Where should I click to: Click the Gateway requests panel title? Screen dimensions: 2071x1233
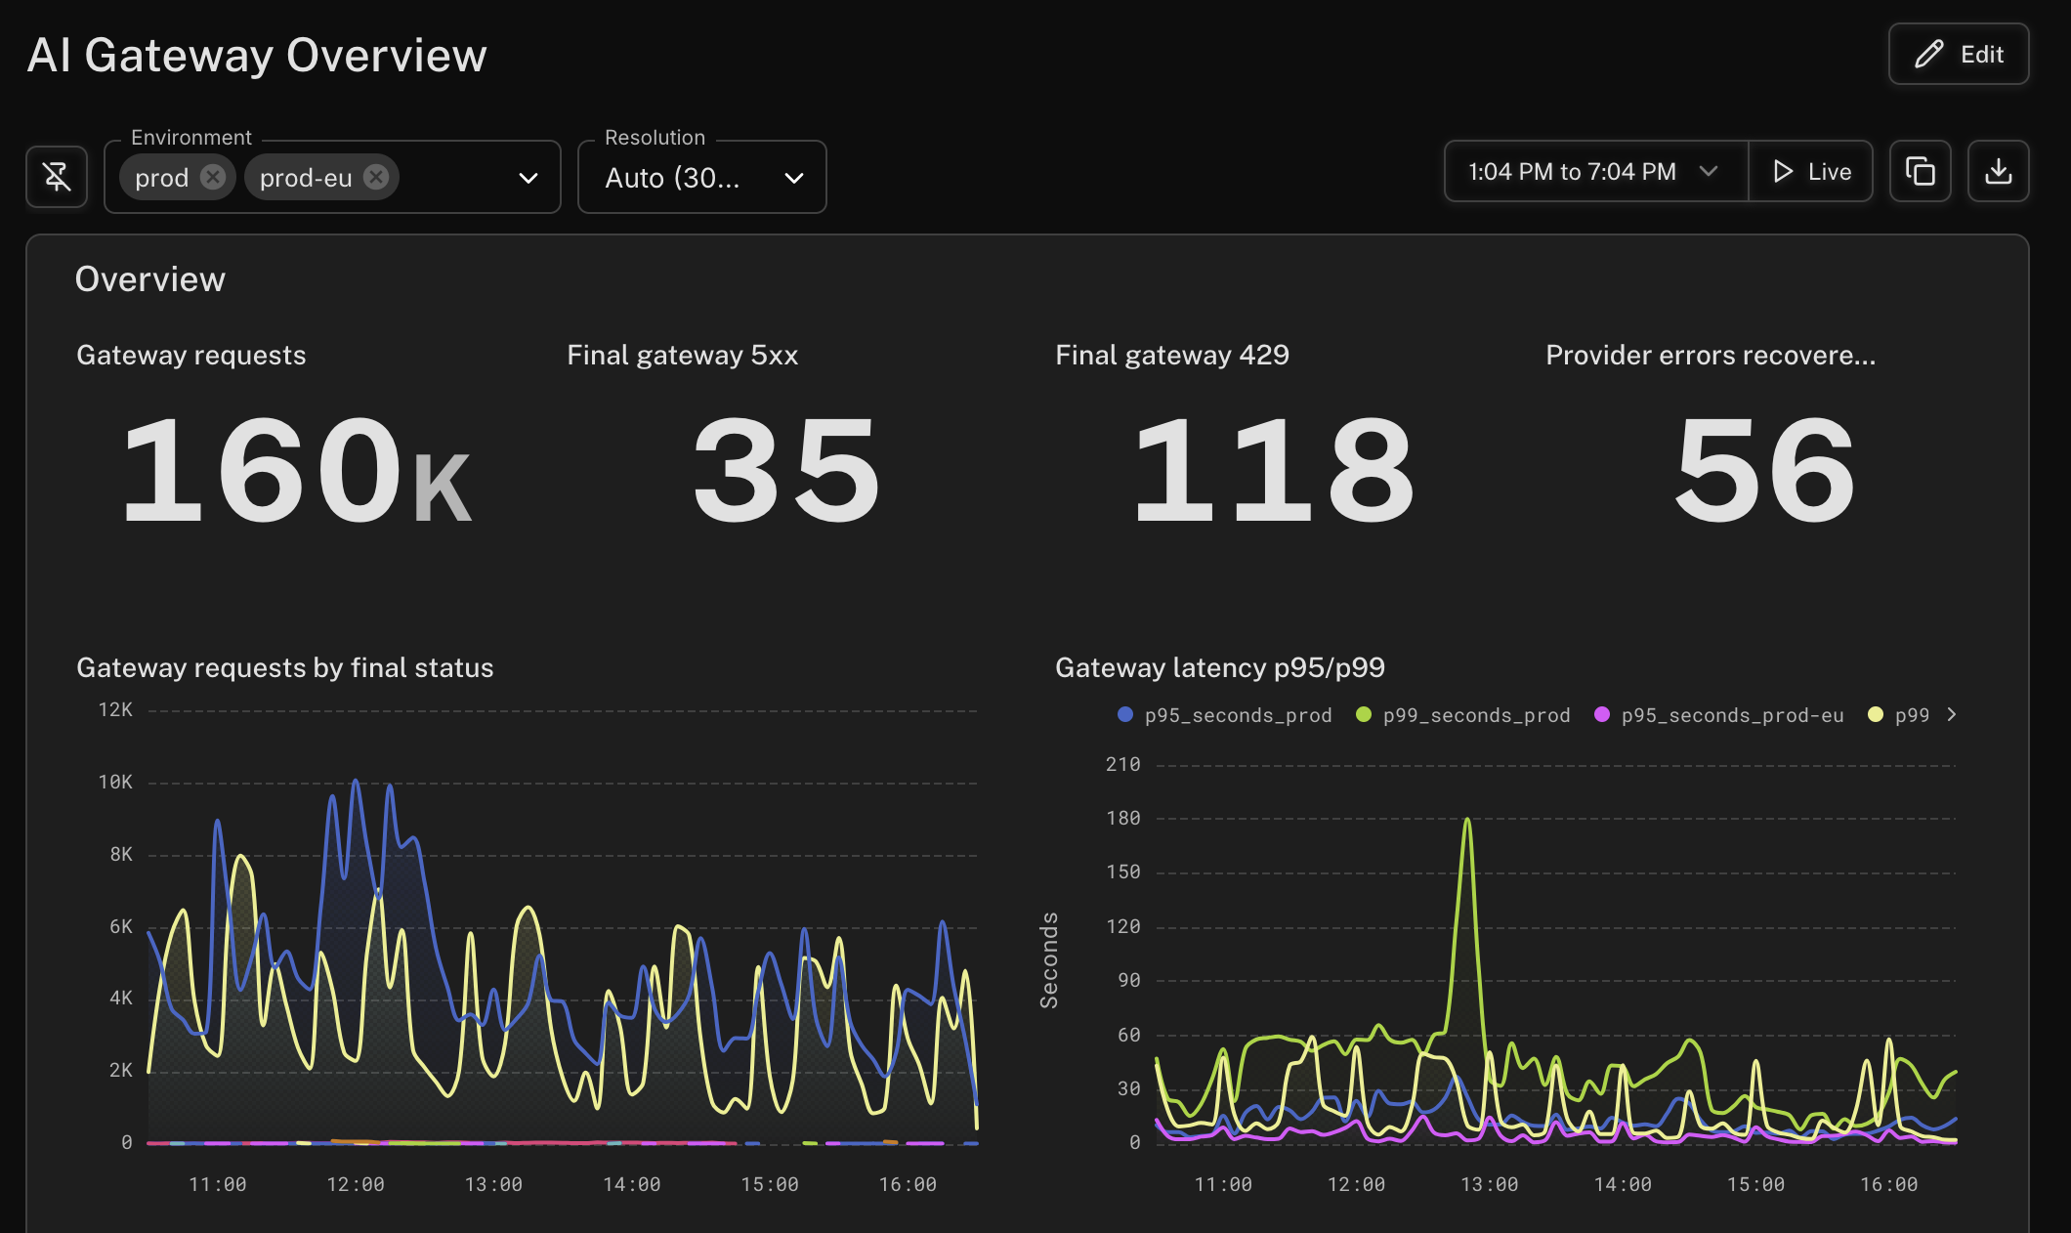coord(191,355)
